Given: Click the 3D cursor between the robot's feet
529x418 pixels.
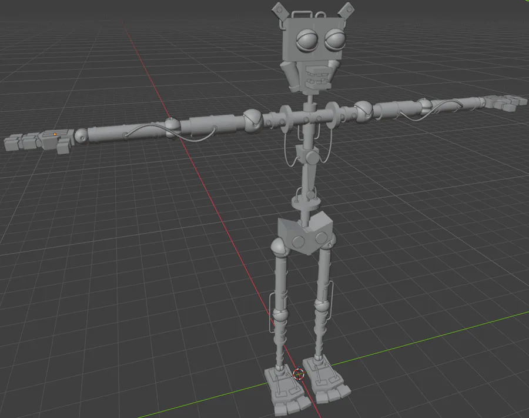Looking at the screenshot, I should (x=298, y=374).
